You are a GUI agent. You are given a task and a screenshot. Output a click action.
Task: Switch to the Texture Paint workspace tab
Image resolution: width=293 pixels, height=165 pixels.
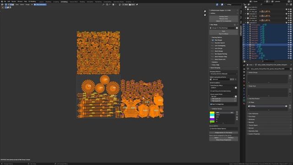pos(74,2)
